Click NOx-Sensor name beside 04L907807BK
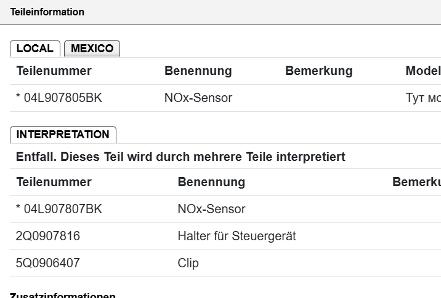Image resolution: width=441 pixels, height=298 pixels. point(211,209)
